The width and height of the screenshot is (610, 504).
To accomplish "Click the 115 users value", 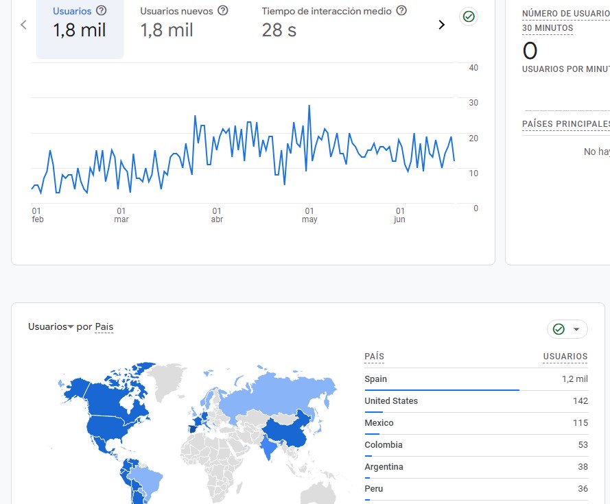I will pos(580,422).
